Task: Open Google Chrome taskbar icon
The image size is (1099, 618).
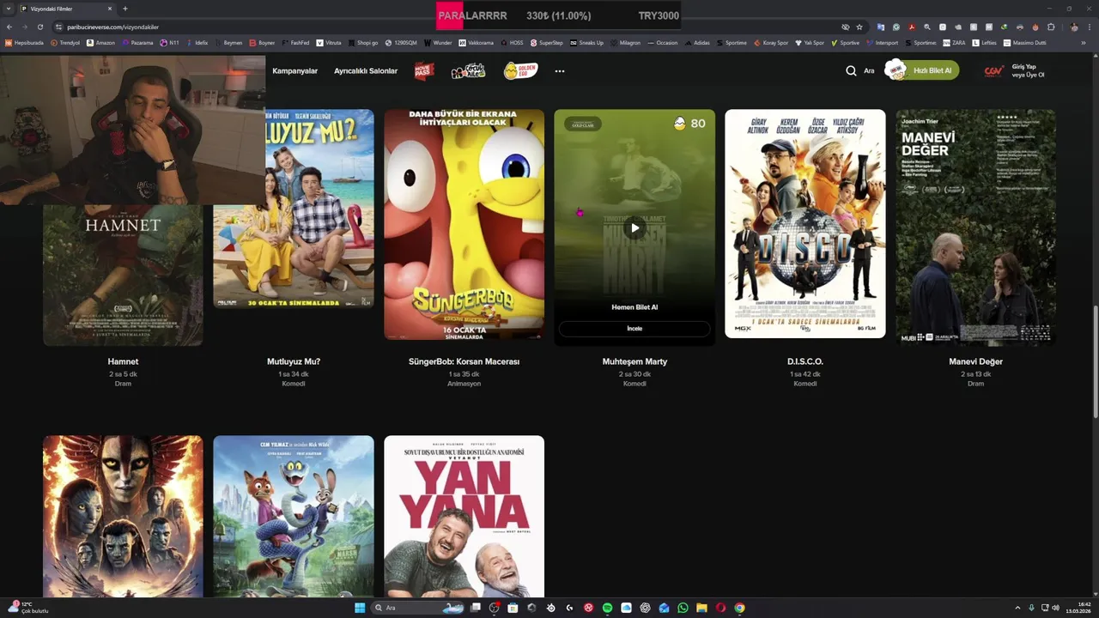Action: (x=739, y=608)
